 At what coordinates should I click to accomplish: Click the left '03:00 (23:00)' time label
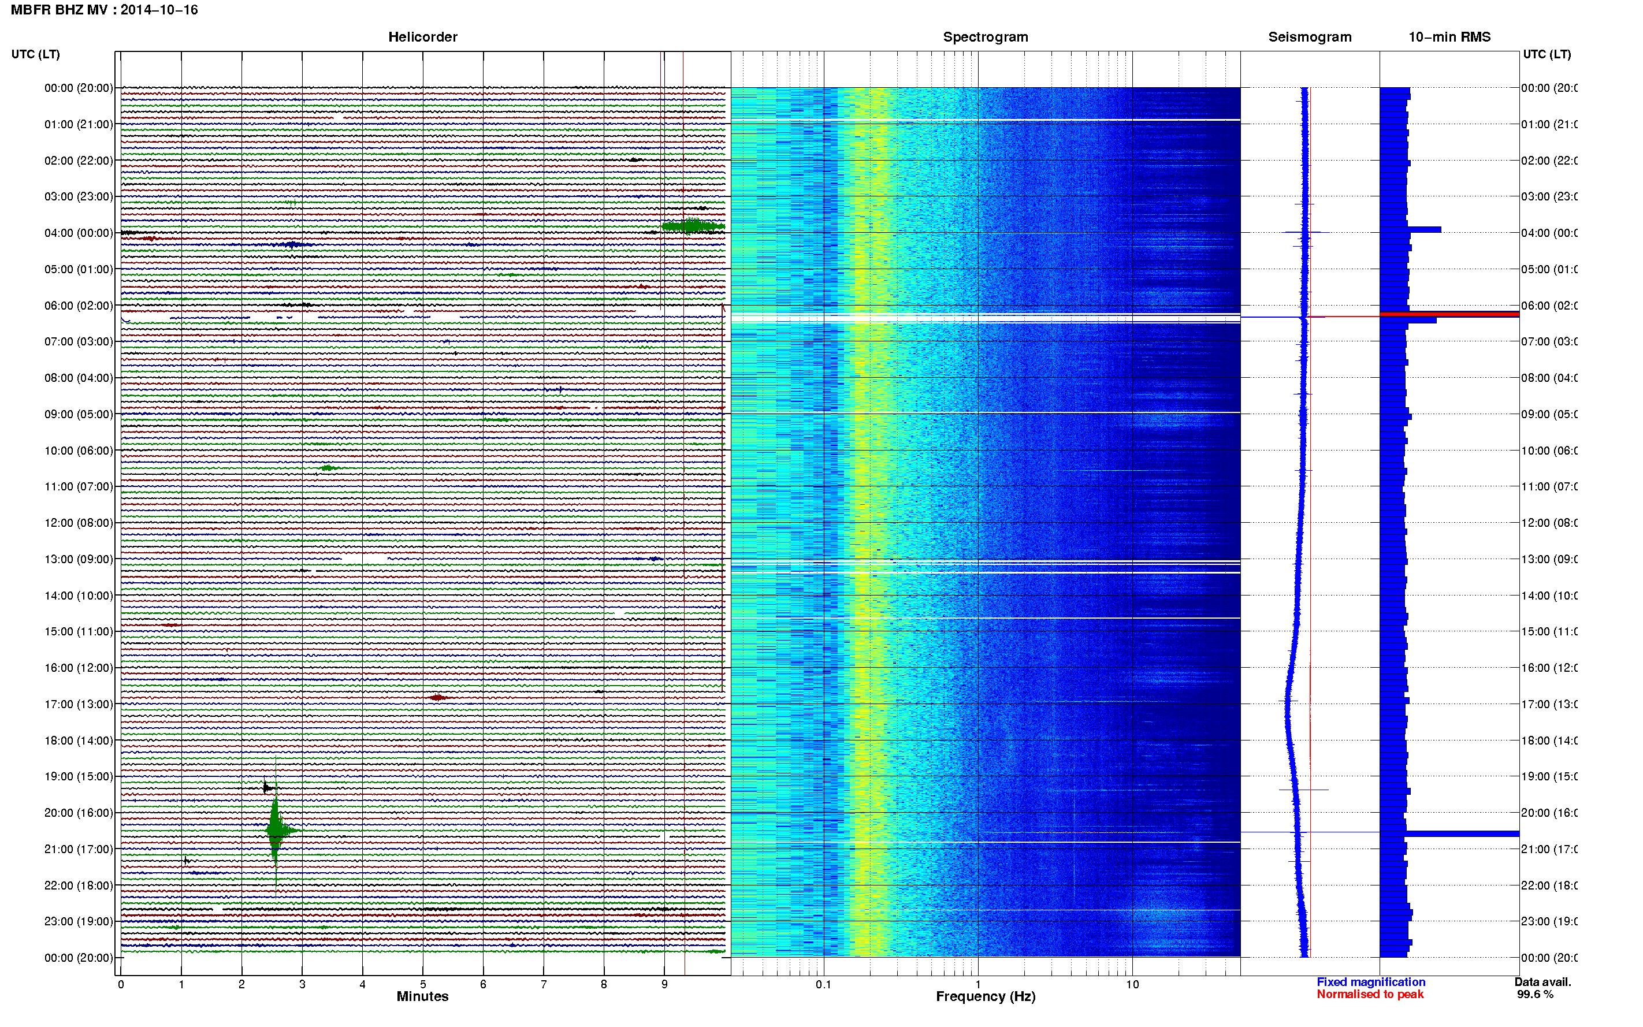[79, 196]
